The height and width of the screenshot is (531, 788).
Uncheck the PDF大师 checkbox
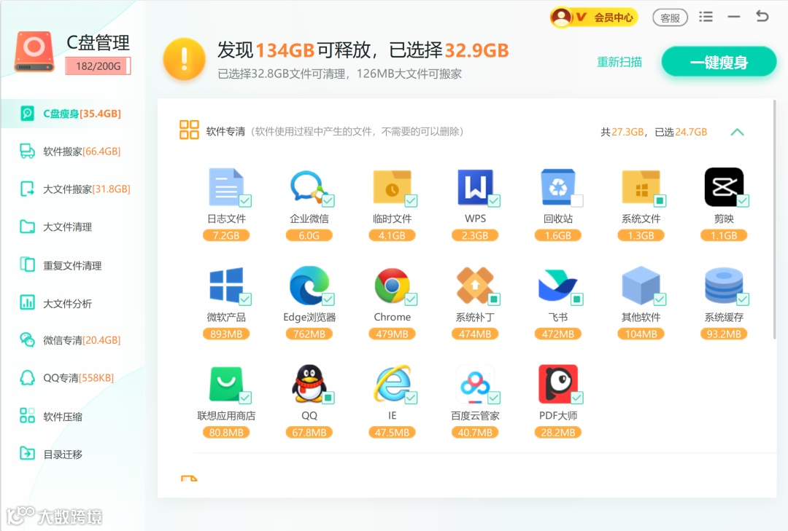577,398
